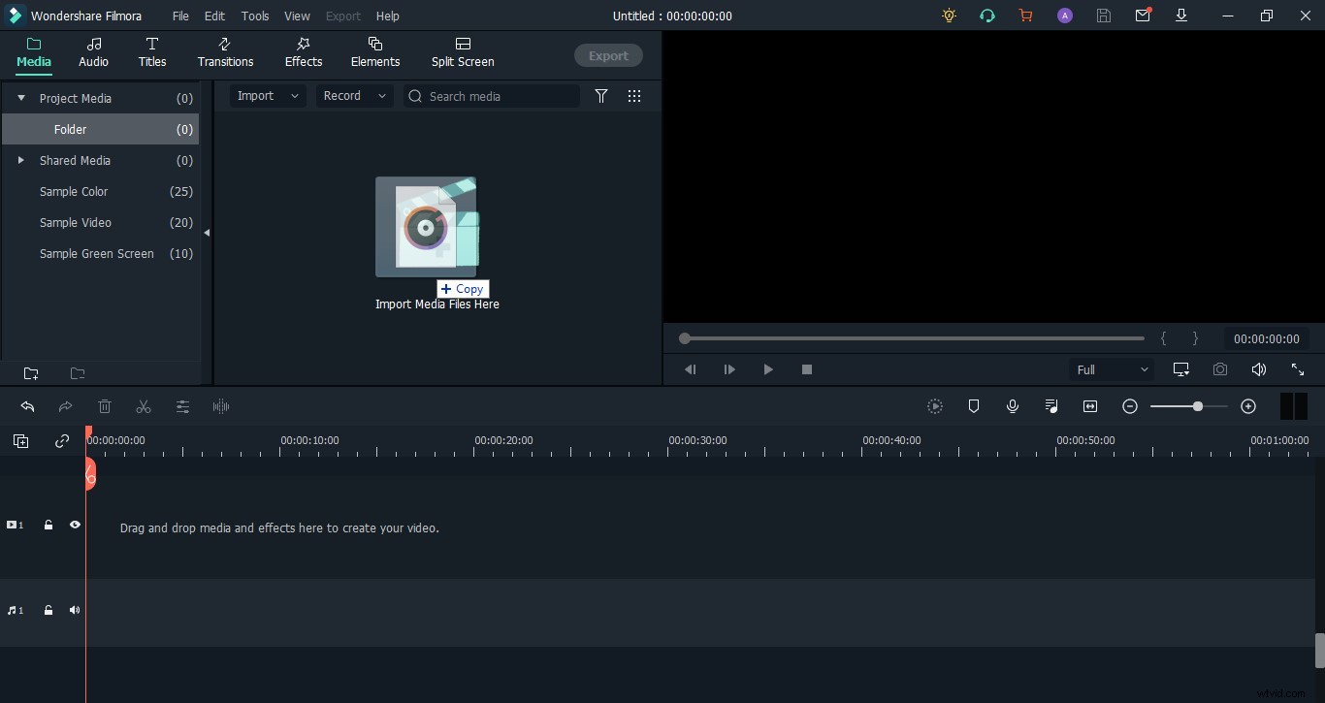Click the keyframe settings icon above the timeline
Viewport: 1325px width, 703px height.
(x=182, y=406)
